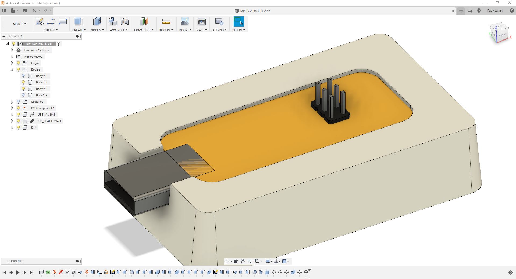Save the design with the disk icon
516x279 pixels.
(25, 10)
